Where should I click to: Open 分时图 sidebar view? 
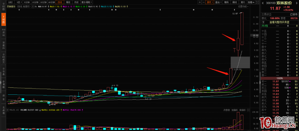coord(3,6)
